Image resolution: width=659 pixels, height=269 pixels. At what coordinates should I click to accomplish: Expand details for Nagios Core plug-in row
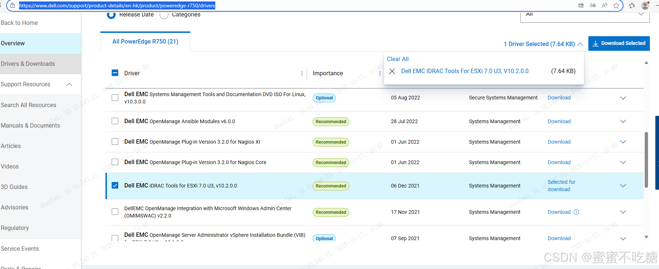(623, 162)
